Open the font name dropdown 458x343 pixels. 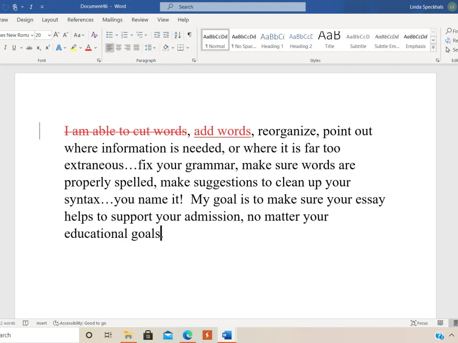[32, 35]
